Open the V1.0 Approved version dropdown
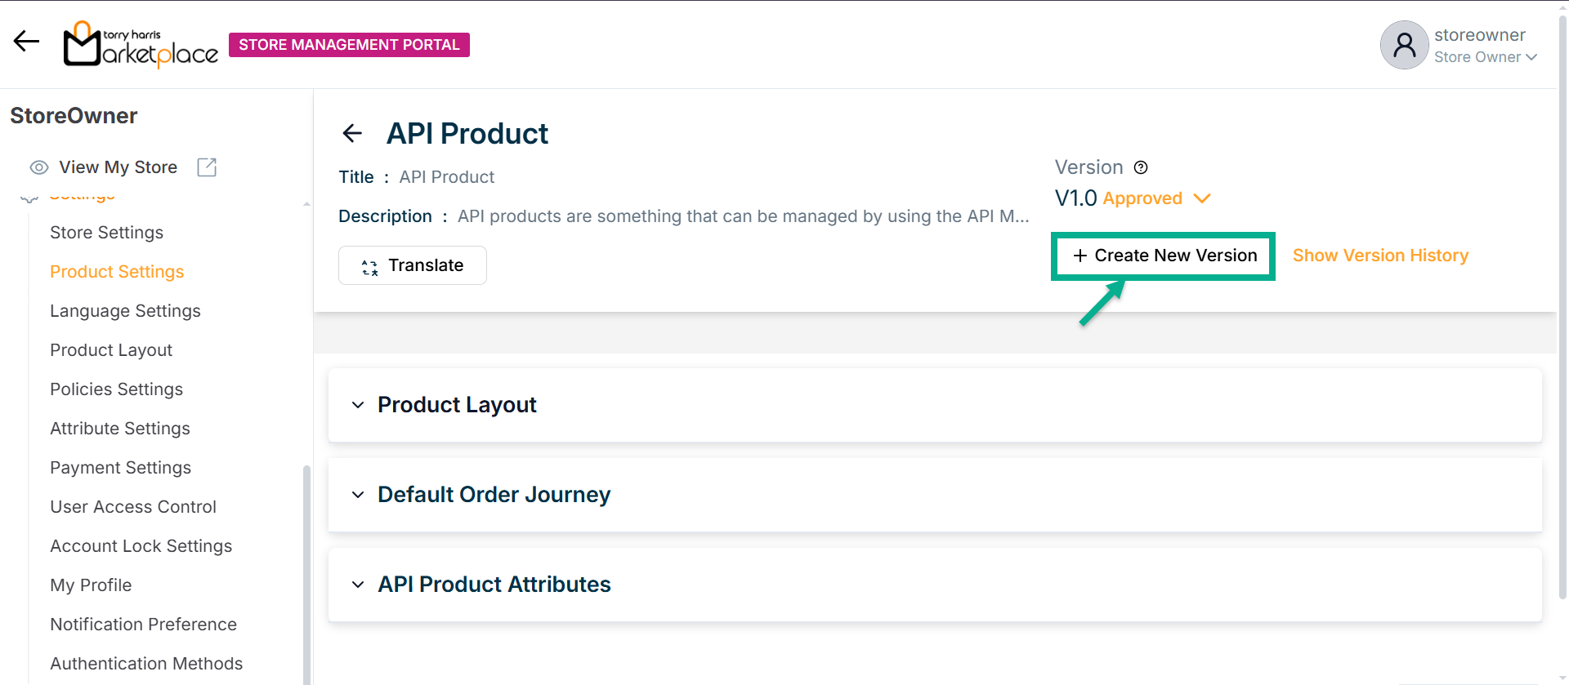The width and height of the screenshot is (1569, 685). click(x=1201, y=198)
